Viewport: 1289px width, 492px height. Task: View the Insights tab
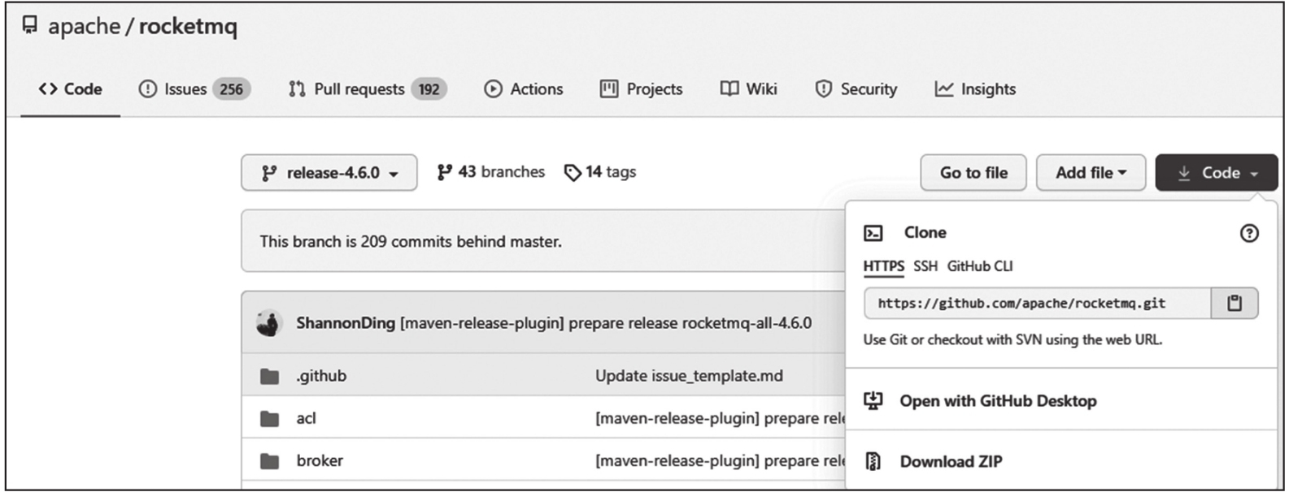tap(975, 89)
